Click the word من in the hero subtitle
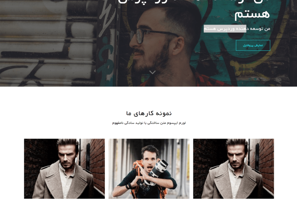Image resolution: width=297 pixels, height=201 pixels. [x=267, y=29]
